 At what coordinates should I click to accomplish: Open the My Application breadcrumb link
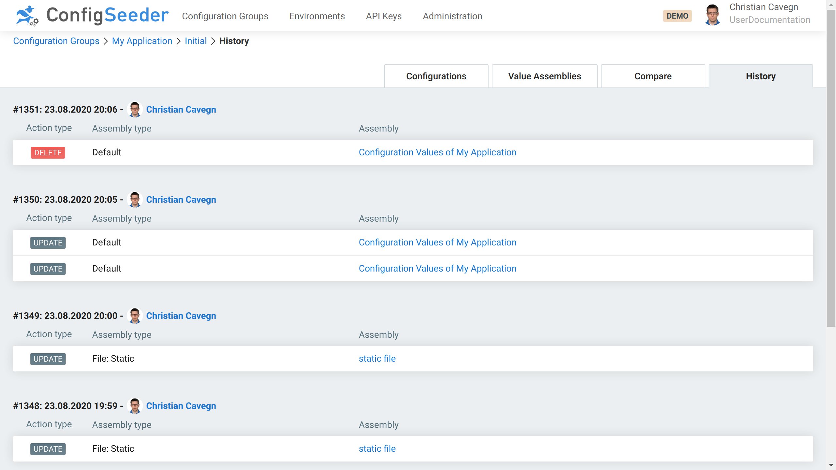tap(142, 41)
